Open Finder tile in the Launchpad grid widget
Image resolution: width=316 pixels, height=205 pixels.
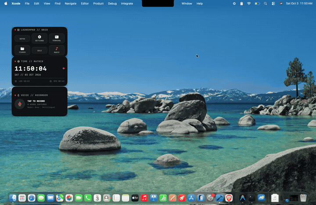pos(22,50)
